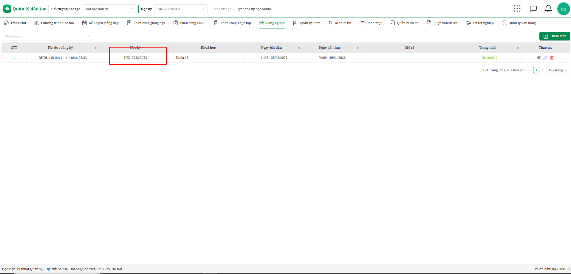Open the chat messages icon
The image size is (571, 274).
533,9
